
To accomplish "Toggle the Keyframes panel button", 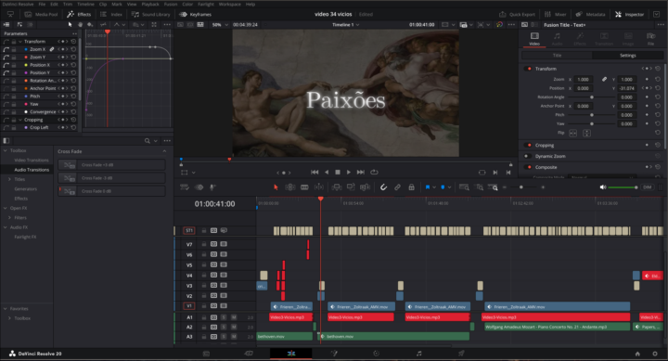I will click(196, 14).
